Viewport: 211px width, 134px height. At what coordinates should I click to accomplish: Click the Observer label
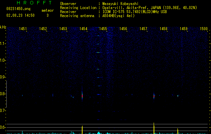[68, 4]
